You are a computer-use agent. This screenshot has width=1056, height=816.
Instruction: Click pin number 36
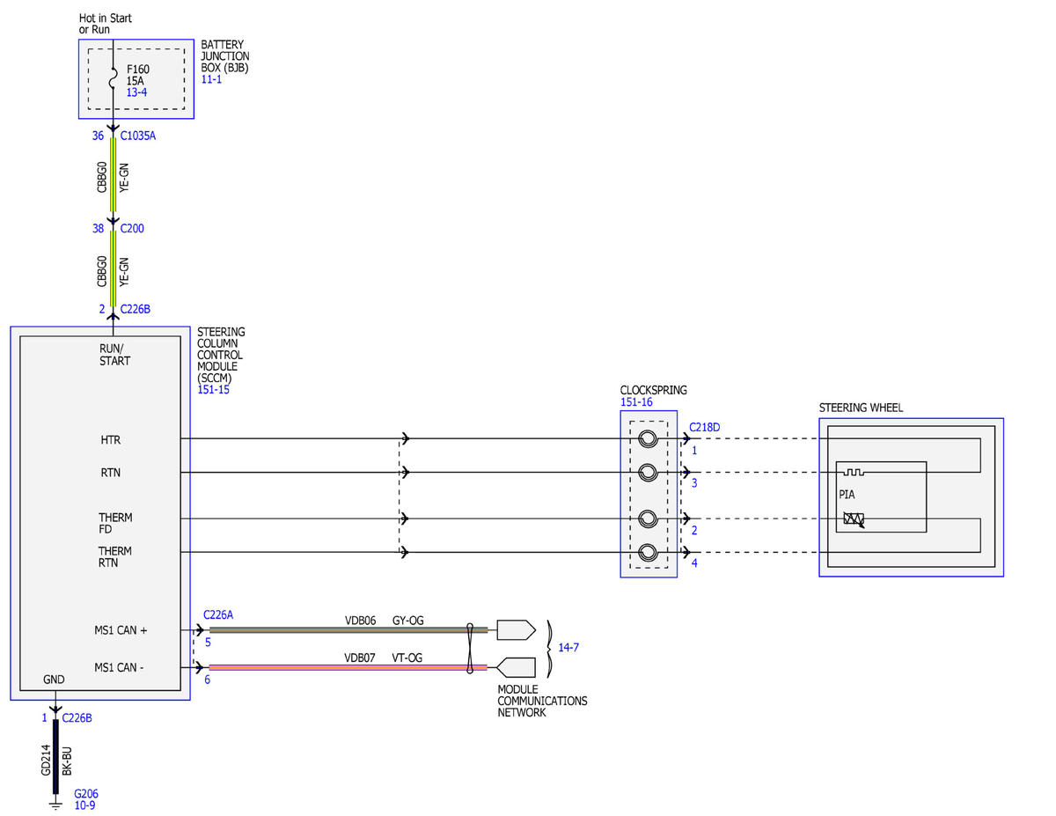pos(98,136)
